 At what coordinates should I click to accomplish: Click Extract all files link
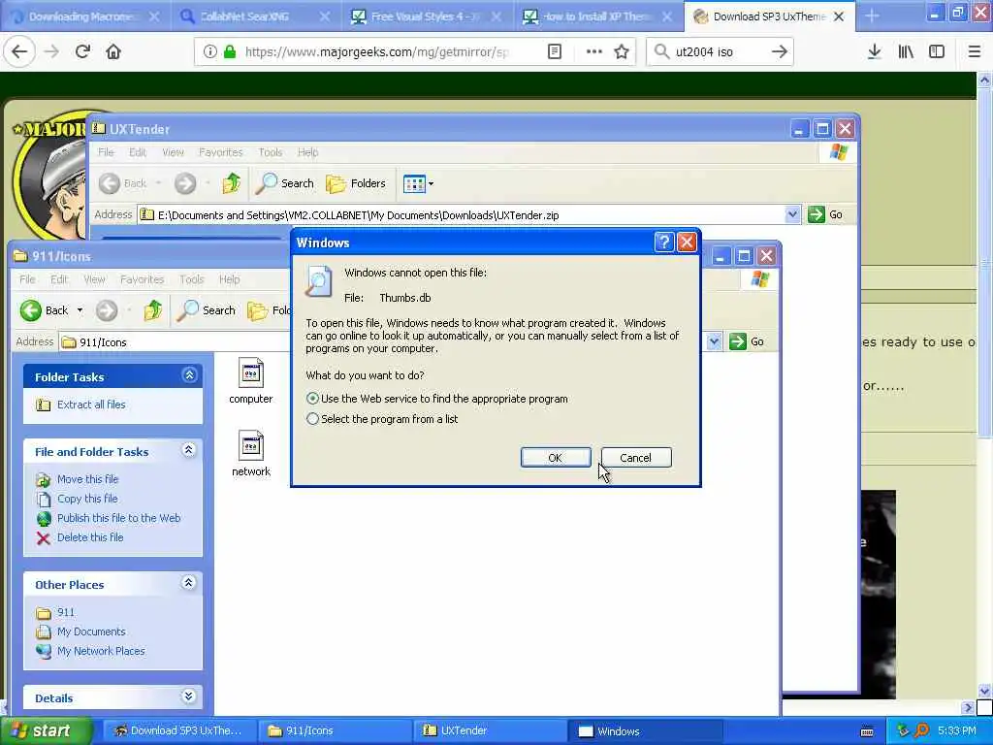click(x=91, y=405)
